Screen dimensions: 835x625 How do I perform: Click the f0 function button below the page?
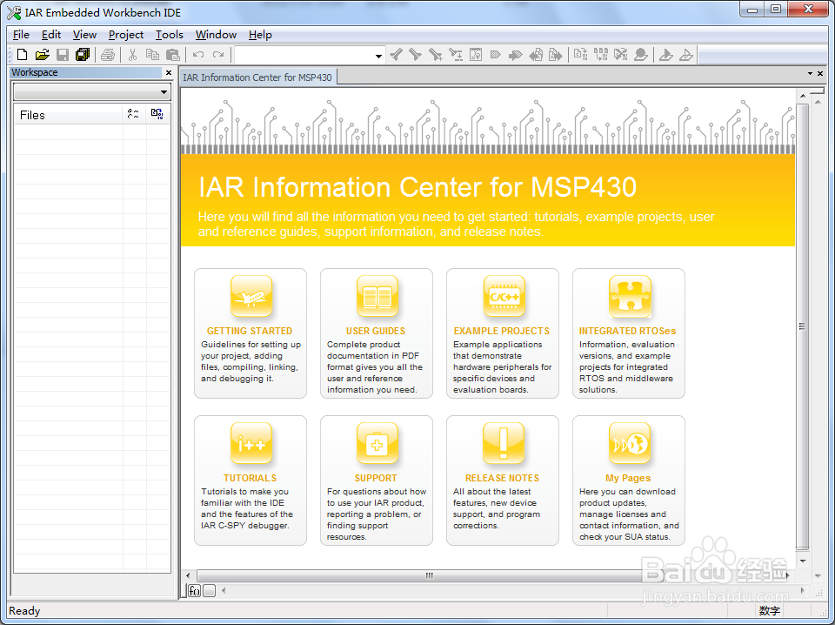click(x=194, y=590)
